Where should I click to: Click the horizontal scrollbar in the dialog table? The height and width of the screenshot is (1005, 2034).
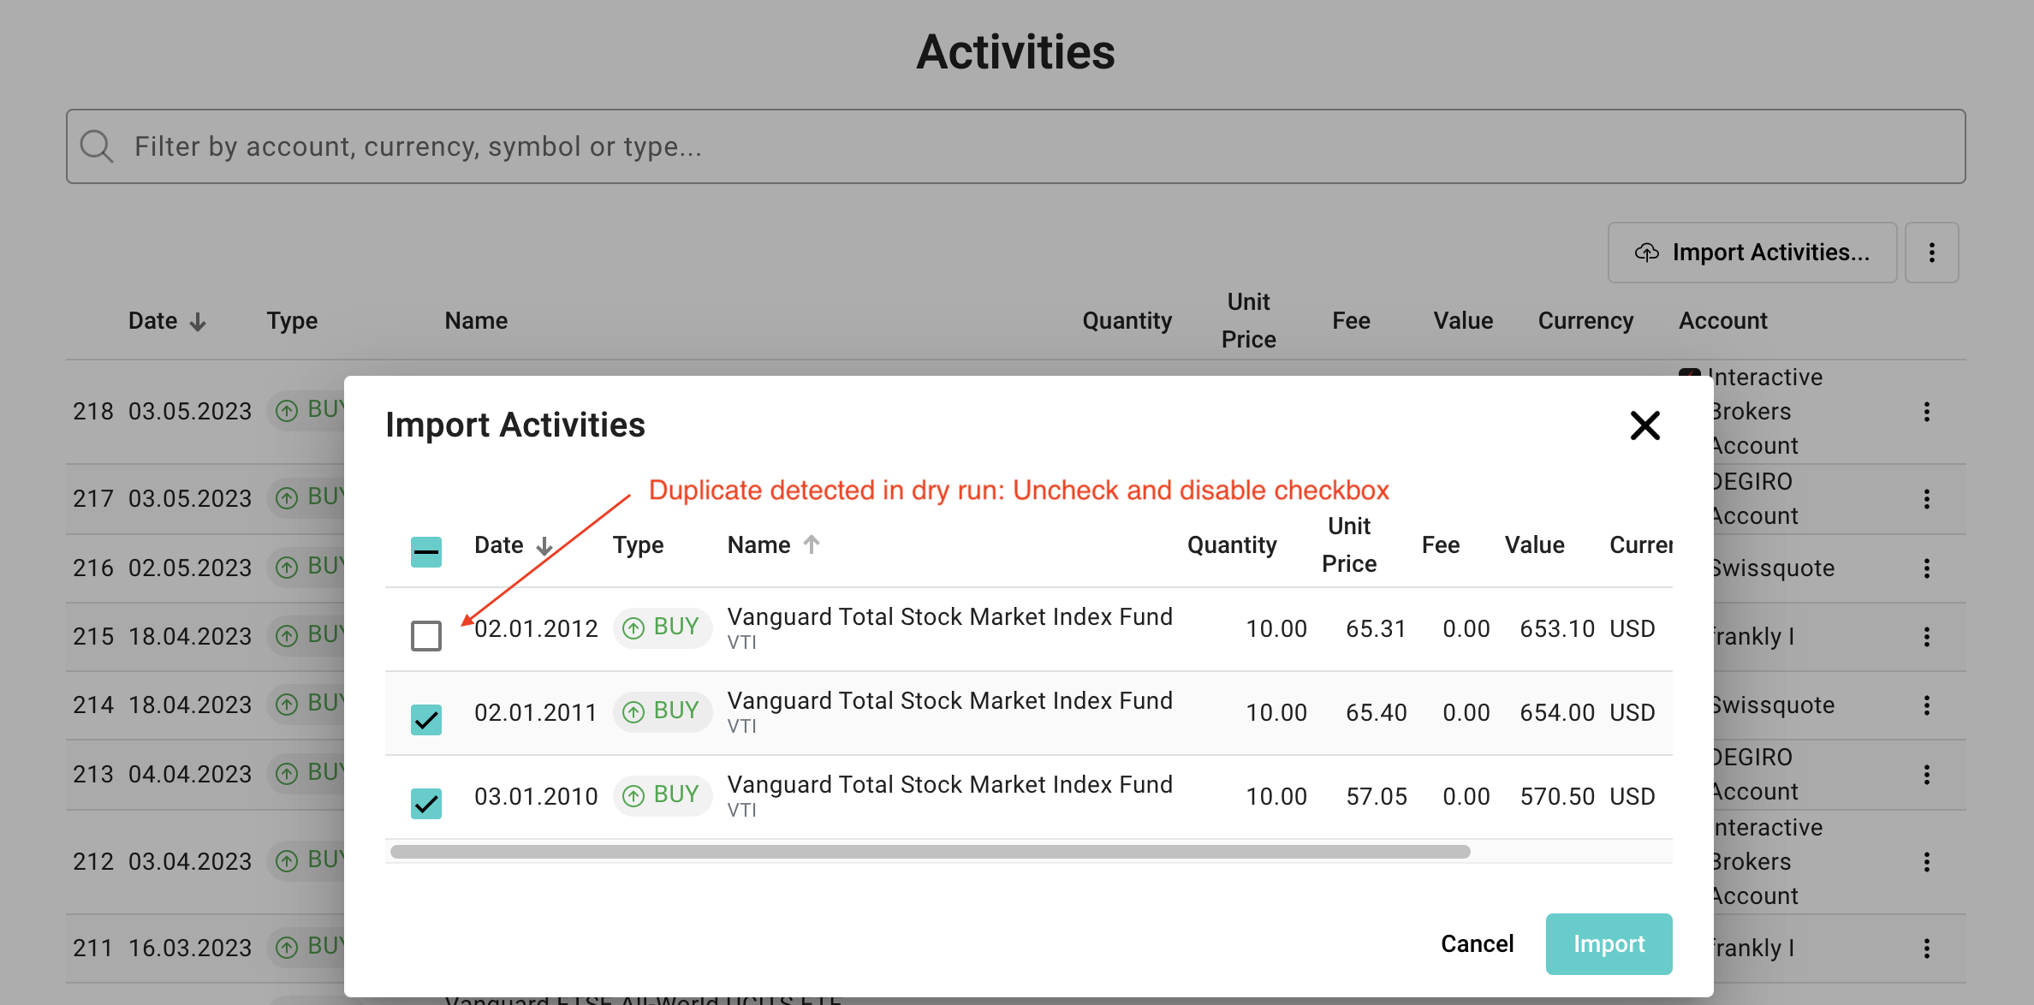pos(930,852)
